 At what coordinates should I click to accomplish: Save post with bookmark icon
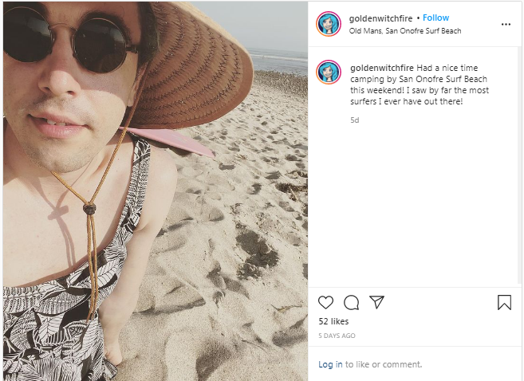click(504, 302)
